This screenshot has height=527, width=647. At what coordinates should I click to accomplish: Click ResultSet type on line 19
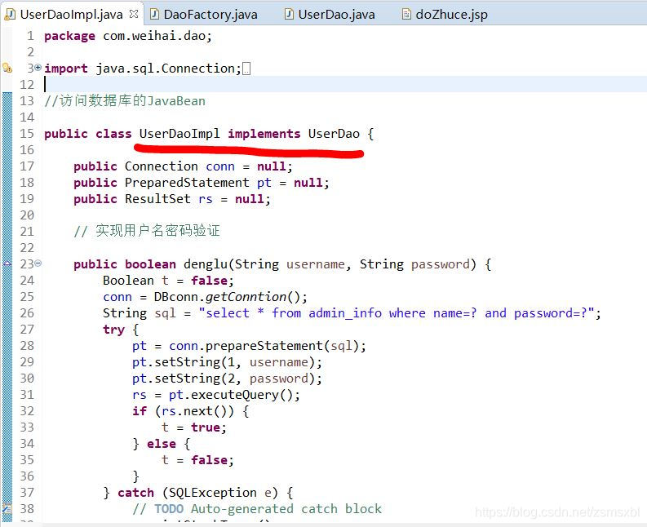pyautogui.click(x=157, y=199)
